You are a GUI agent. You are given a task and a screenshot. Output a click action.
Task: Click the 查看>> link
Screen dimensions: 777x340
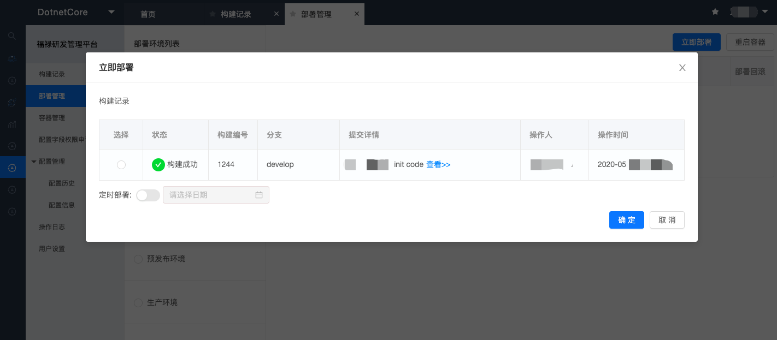(438, 164)
